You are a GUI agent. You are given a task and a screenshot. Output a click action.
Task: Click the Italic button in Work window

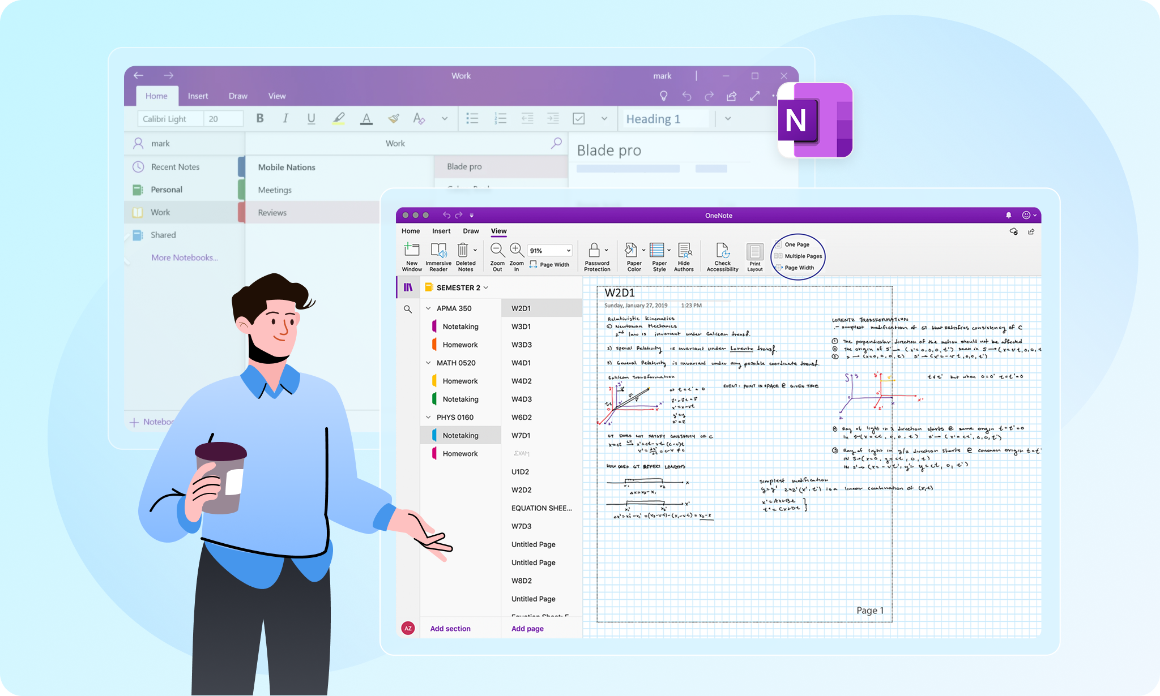coord(285,118)
